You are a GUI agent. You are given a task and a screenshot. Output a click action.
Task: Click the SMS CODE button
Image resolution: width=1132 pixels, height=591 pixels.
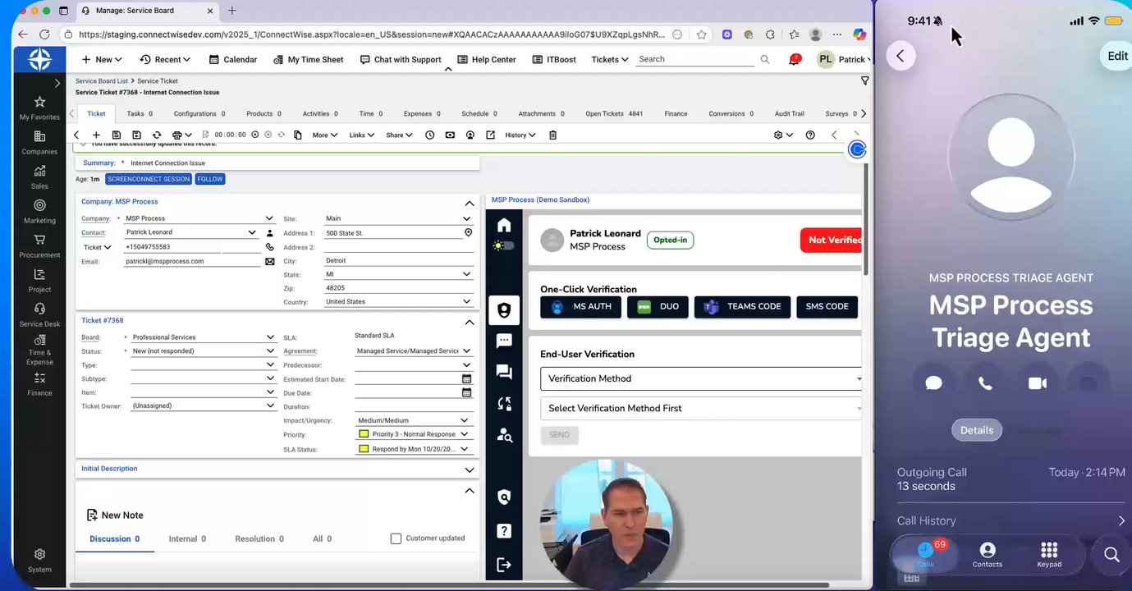[x=827, y=307]
